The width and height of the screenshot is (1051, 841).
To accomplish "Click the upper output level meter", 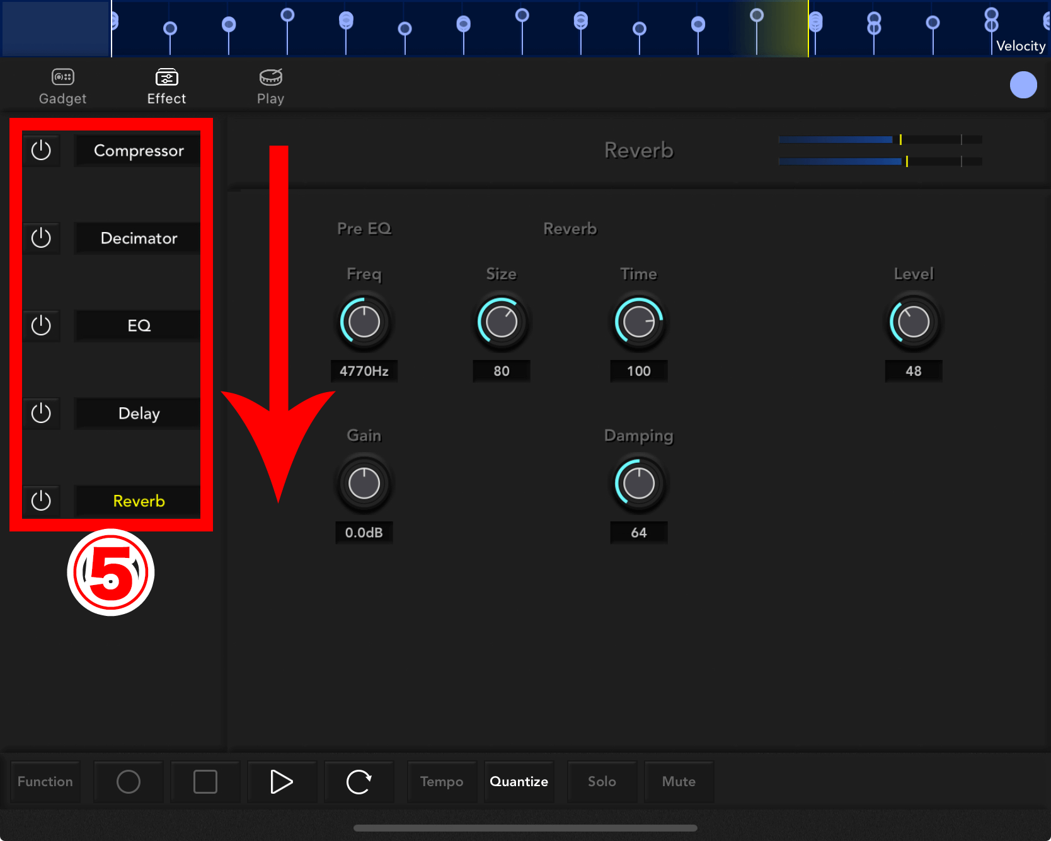I will 880,139.
